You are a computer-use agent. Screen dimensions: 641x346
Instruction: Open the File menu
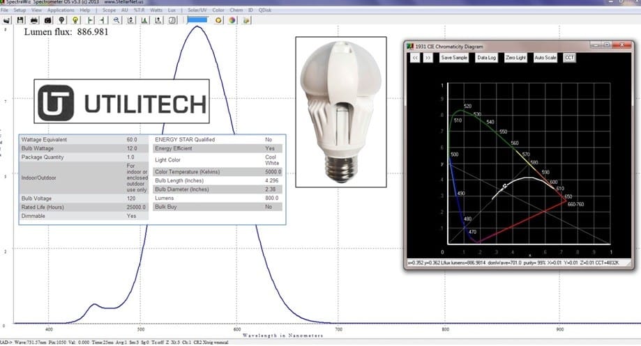click(4, 10)
